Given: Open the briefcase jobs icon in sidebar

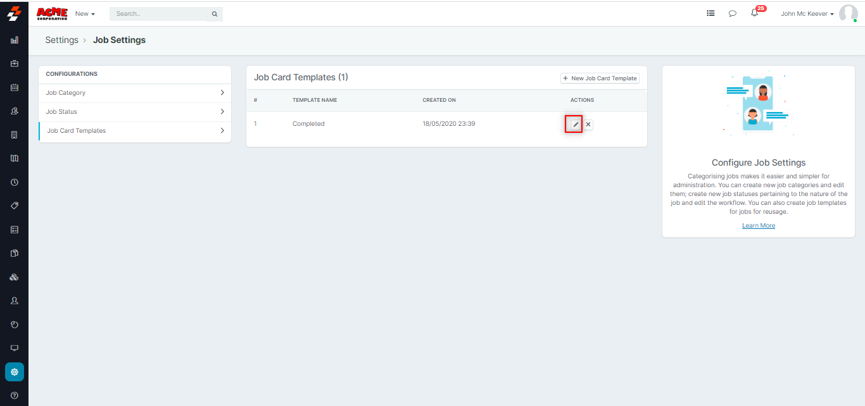Looking at the screenshot, I should click(x=15, y=63).
